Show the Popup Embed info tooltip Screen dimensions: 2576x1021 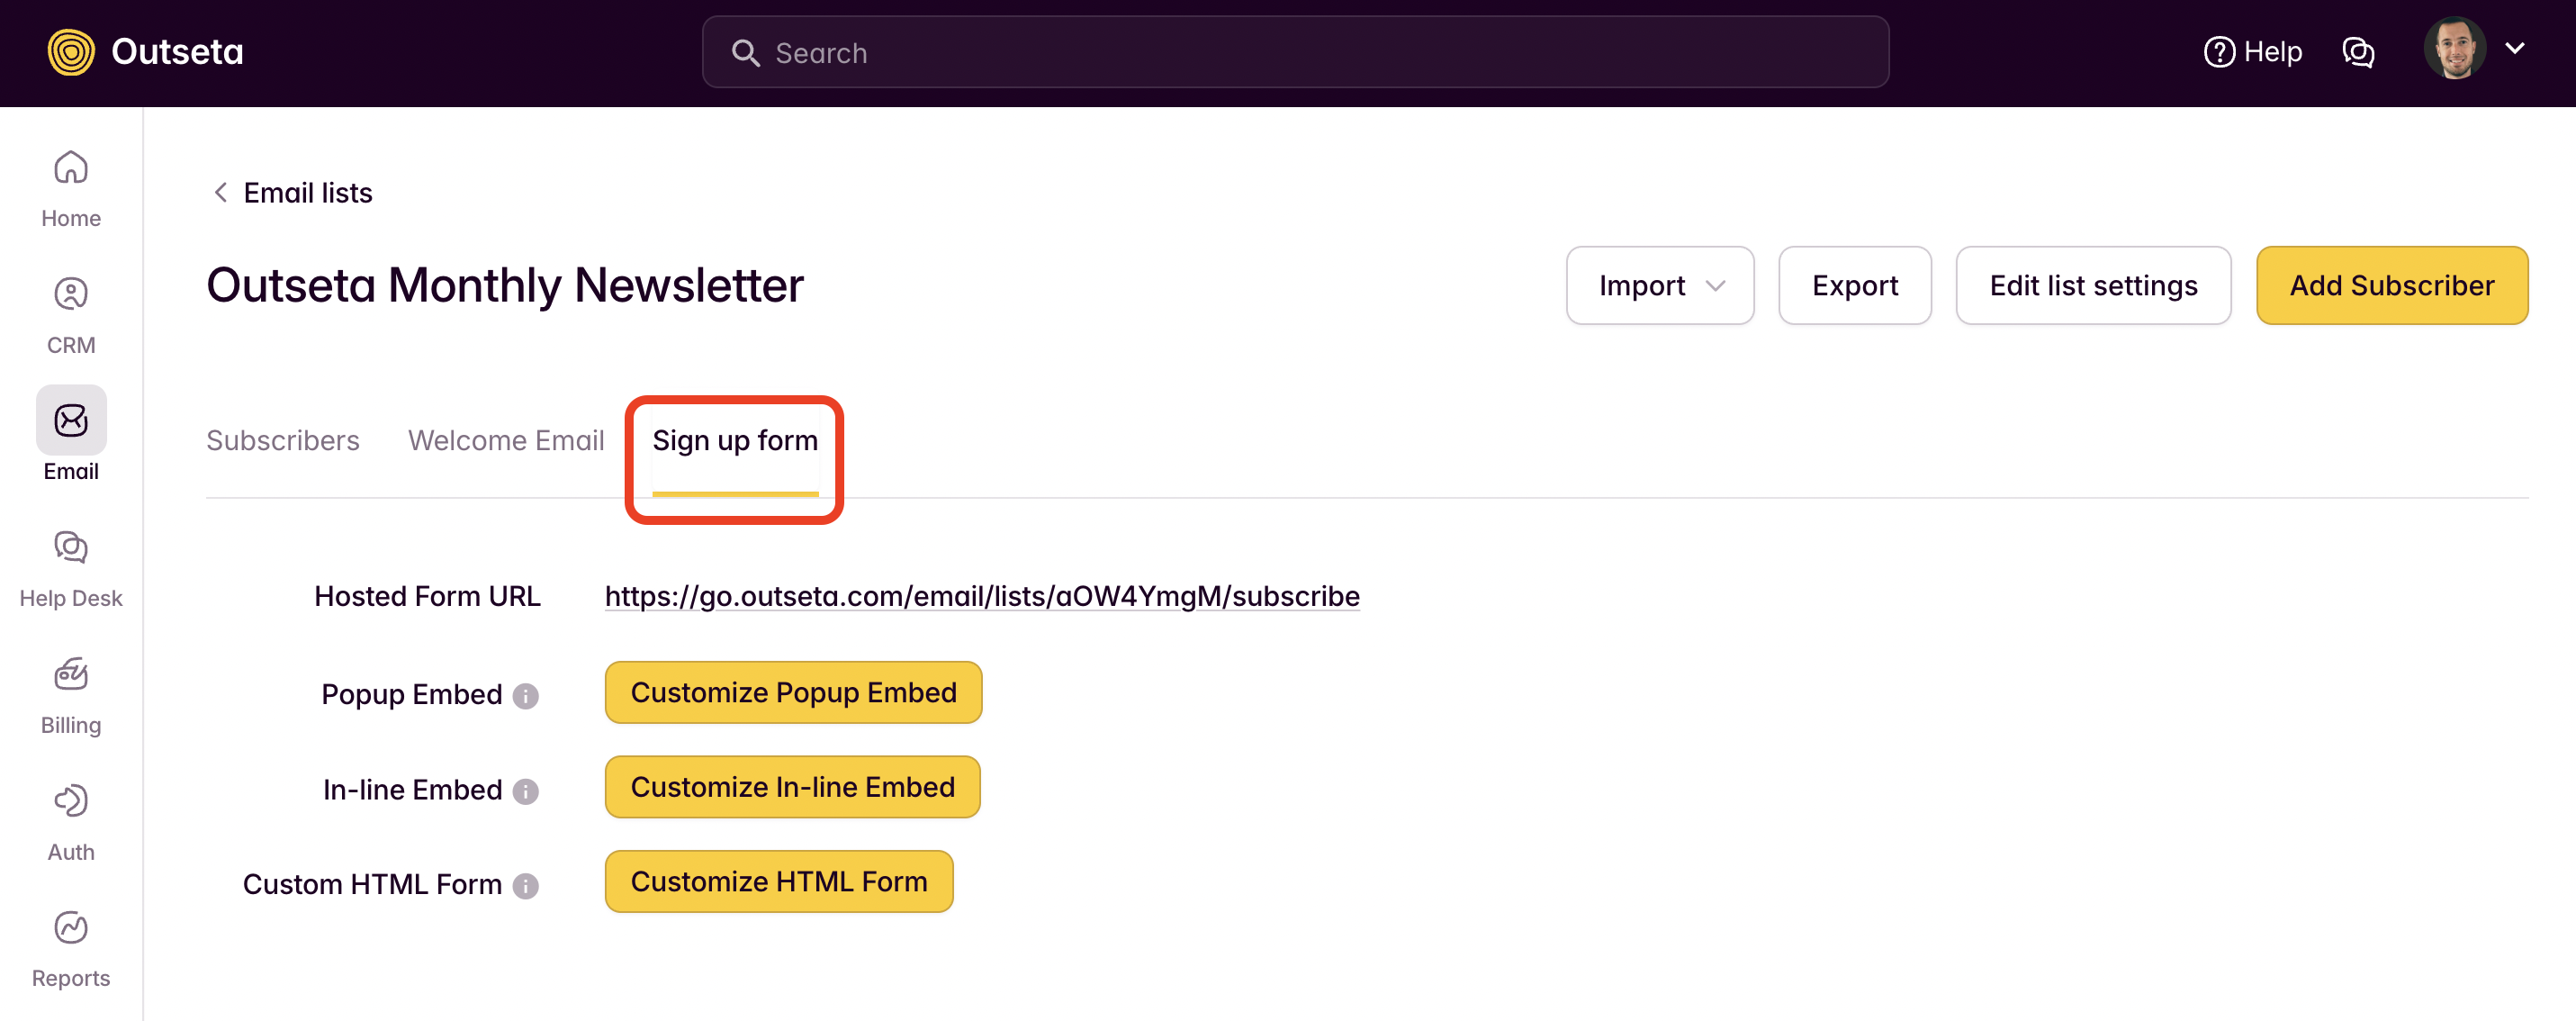tap(526, 696)
